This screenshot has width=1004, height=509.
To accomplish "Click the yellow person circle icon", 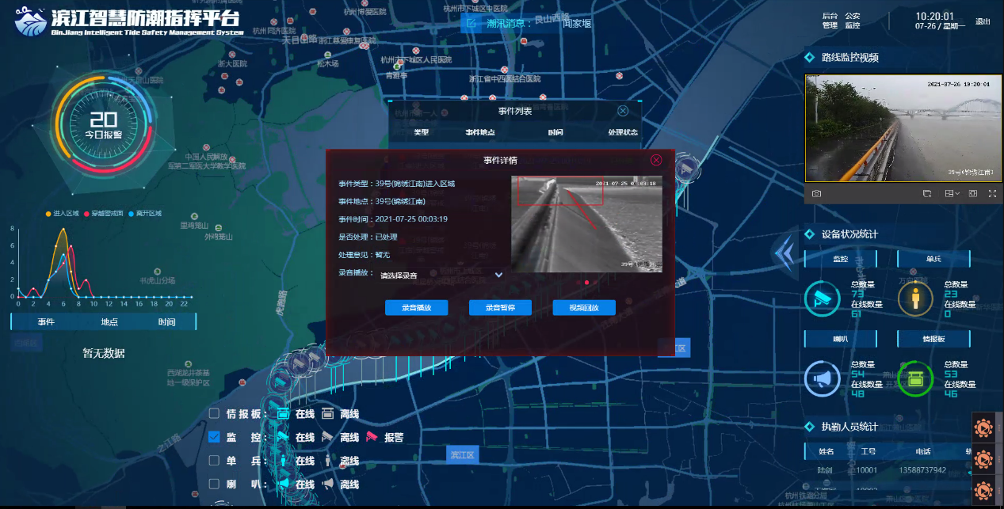I will 915,299.
